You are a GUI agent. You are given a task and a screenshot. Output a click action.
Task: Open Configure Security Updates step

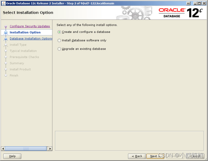[30, 26]
